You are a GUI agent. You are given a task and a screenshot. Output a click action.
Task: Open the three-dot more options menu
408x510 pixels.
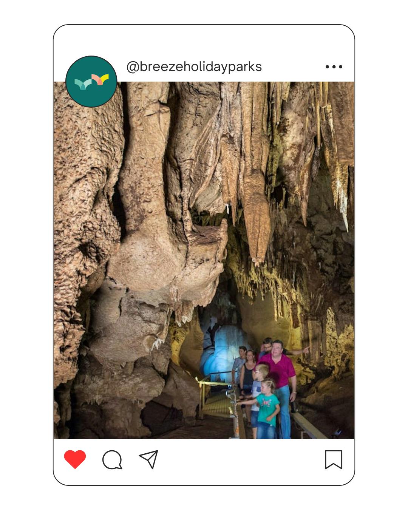pyautogui.click(x=334, y=67)
